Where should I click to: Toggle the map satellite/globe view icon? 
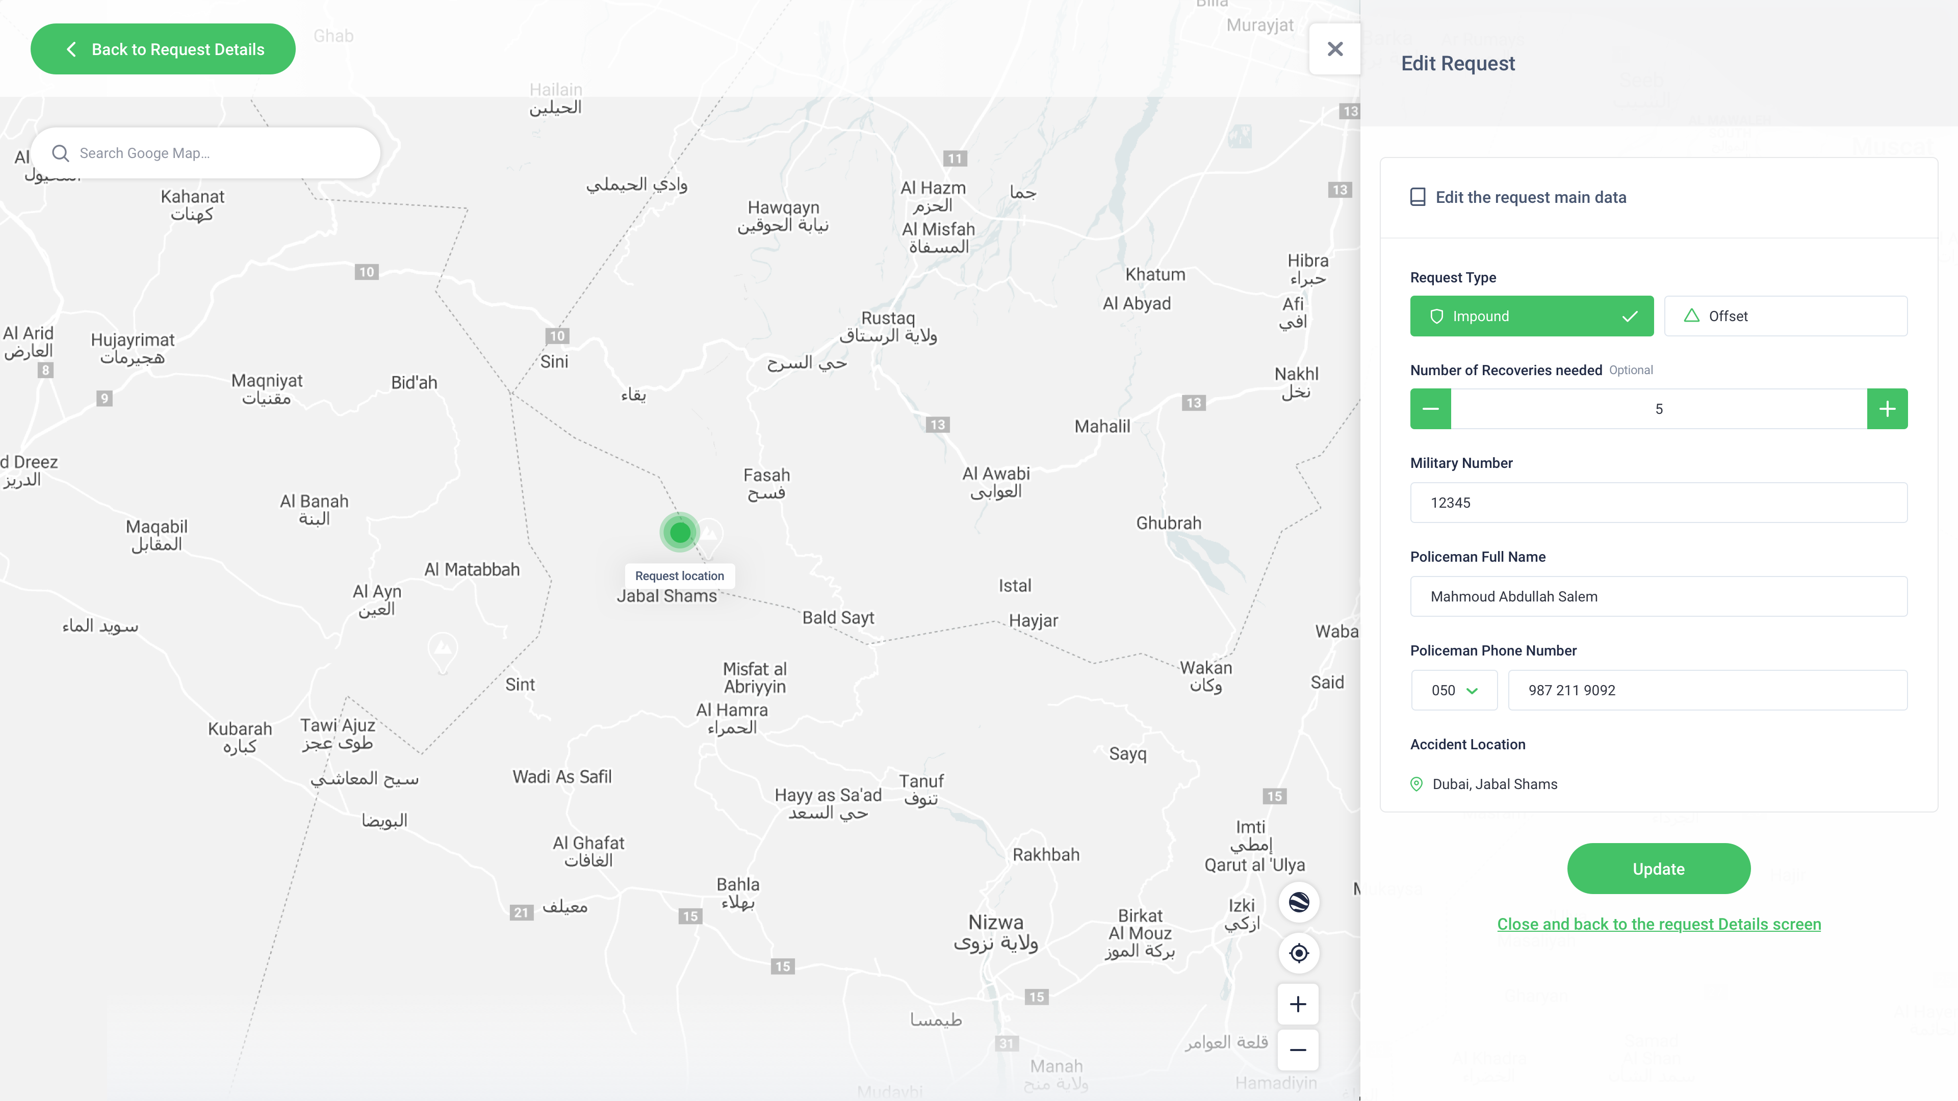coord(1299,902)
